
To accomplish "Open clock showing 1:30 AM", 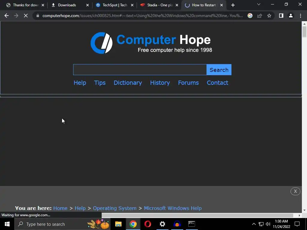I will 282,224.
